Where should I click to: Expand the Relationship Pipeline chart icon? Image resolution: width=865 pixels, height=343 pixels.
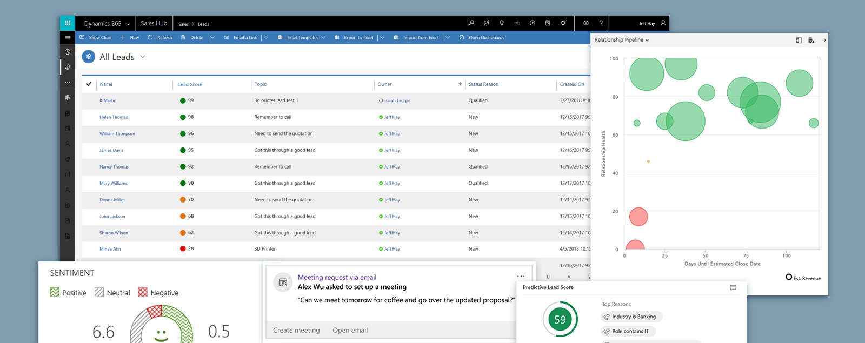click(x=799, y=40)
